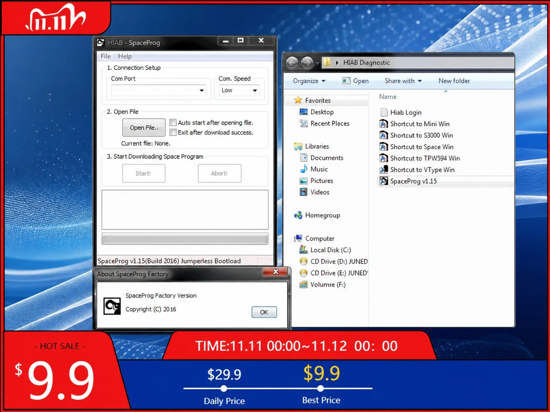This screenshot has height=412, width=550.
Task: Click New folder in Explorer toolbar
Action: point(454,81)
